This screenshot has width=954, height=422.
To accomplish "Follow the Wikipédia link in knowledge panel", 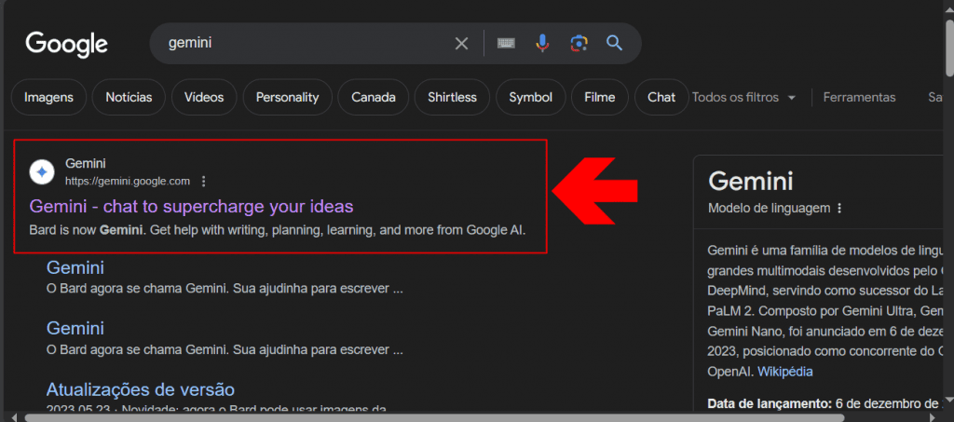I will (x=784, y=372).
